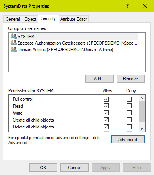Click the question mark help icon
Screen dimensions: 154x175
(127, 6)
